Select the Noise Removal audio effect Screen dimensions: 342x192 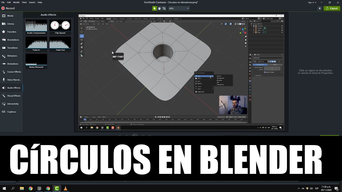point(36,61)
